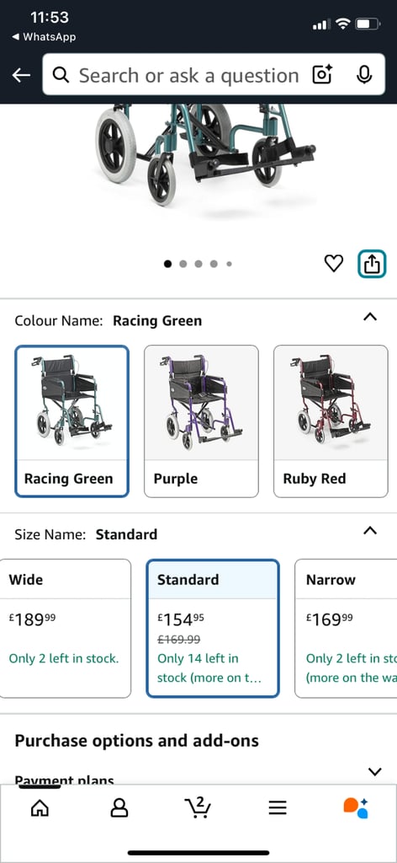Choose the Wide size option
The width and height of the screenshot is (397, 863).
click(66, 629)
